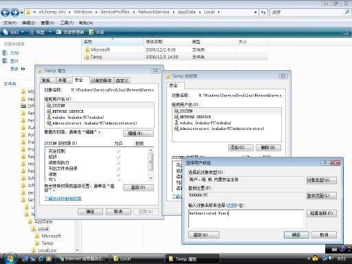Click the 检查名称(C) button
The height and width of the screenshot is (264, 352).
point(322,213)
